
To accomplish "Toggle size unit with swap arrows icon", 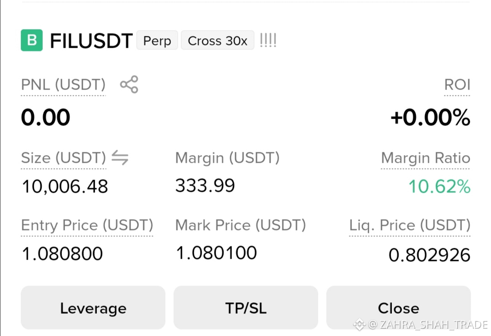I will click(x=120, y=157).
